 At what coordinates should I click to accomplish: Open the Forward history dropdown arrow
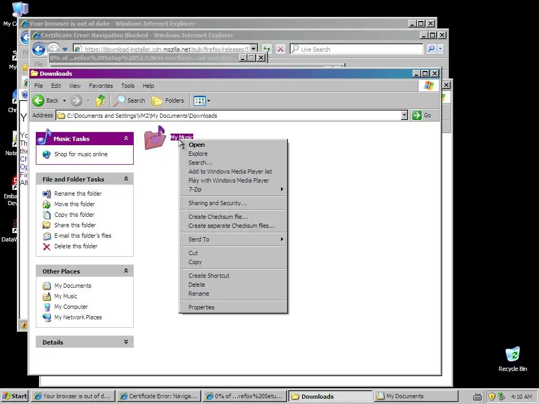coord(88,101)
